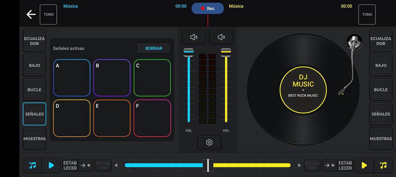Tap hot cue pad A

(x=72, y=78)
